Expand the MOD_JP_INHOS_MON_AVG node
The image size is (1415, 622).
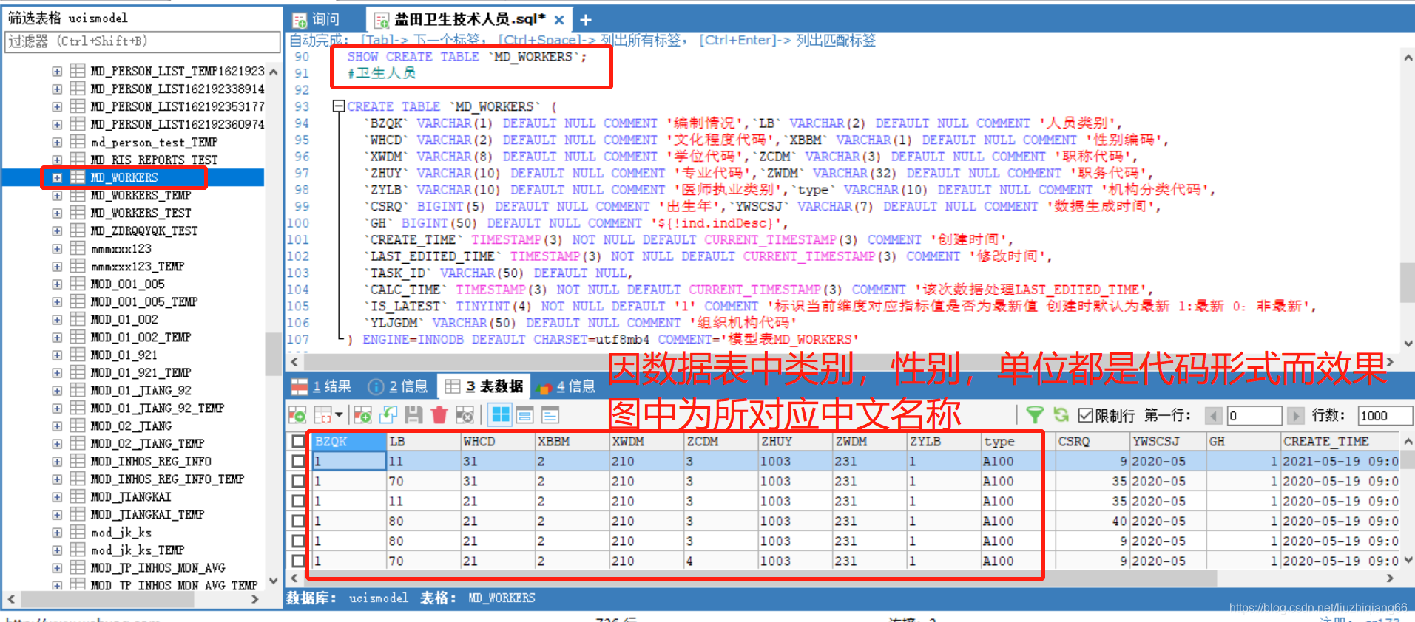(57, 567)
